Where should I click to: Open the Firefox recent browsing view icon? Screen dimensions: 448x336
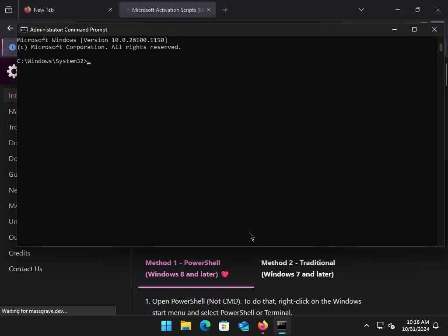tap(9, 10)
